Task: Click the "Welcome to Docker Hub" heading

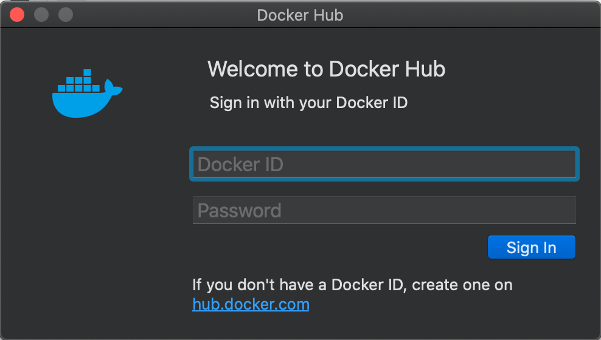Action: (x=326, y=69)
